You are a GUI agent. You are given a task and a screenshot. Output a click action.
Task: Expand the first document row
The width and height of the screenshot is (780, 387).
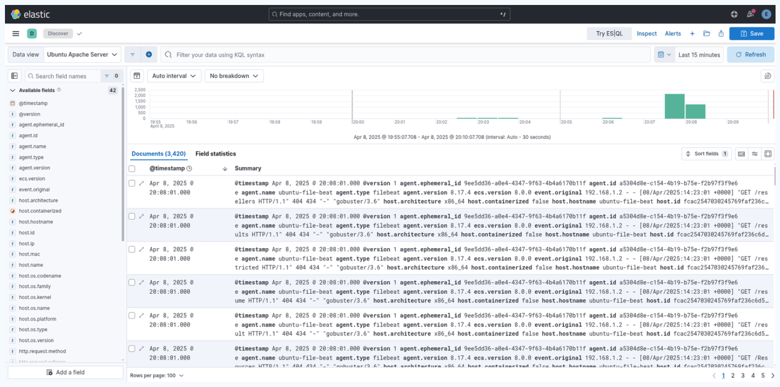pos(141,183)
